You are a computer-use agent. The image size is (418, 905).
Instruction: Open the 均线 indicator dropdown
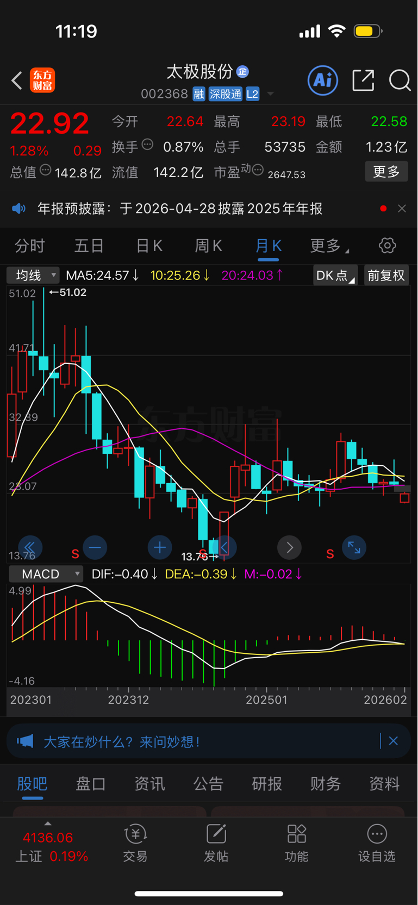click(x=33, y=275)
